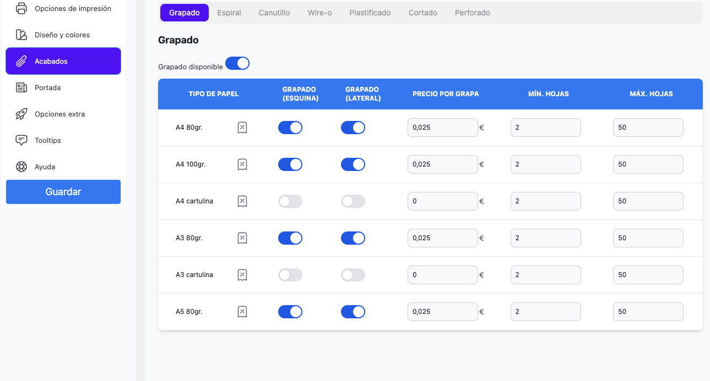Edit staple price field for A4 100gr.
The height and width of the screenshot is (381, 710).
(x=443, y=164)
